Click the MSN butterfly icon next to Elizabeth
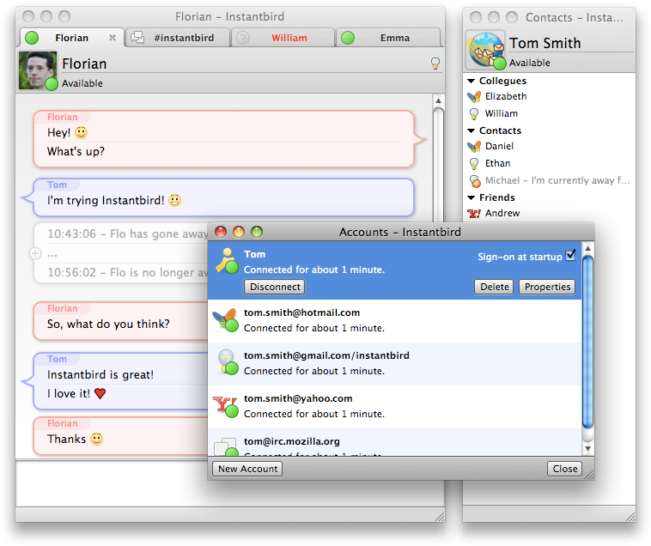The image size is (651, 546). coord(474,97)
